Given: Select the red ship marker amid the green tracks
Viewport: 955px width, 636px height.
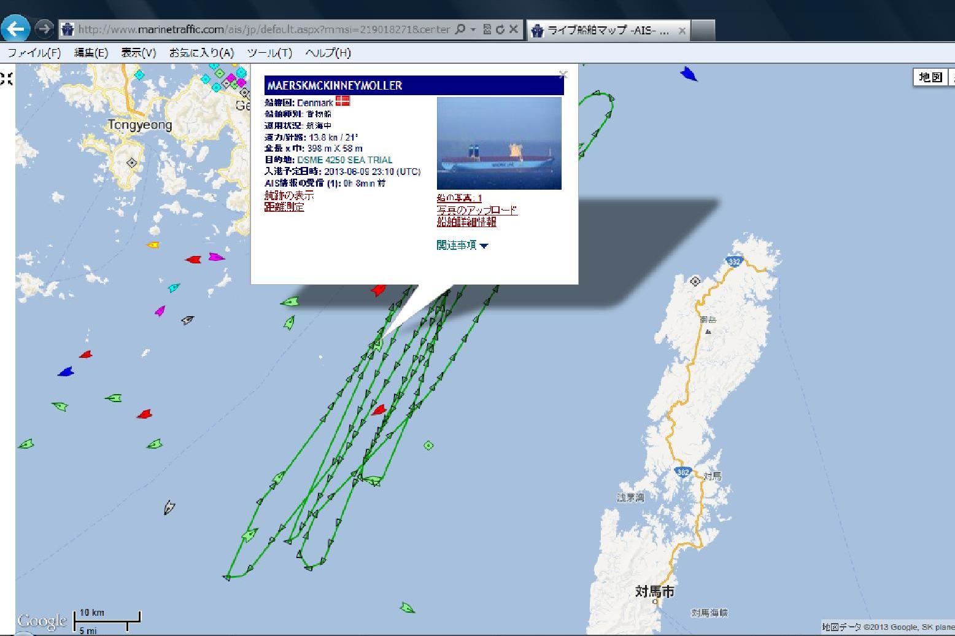Looking at the screenshot, I should tap(379, 409).
